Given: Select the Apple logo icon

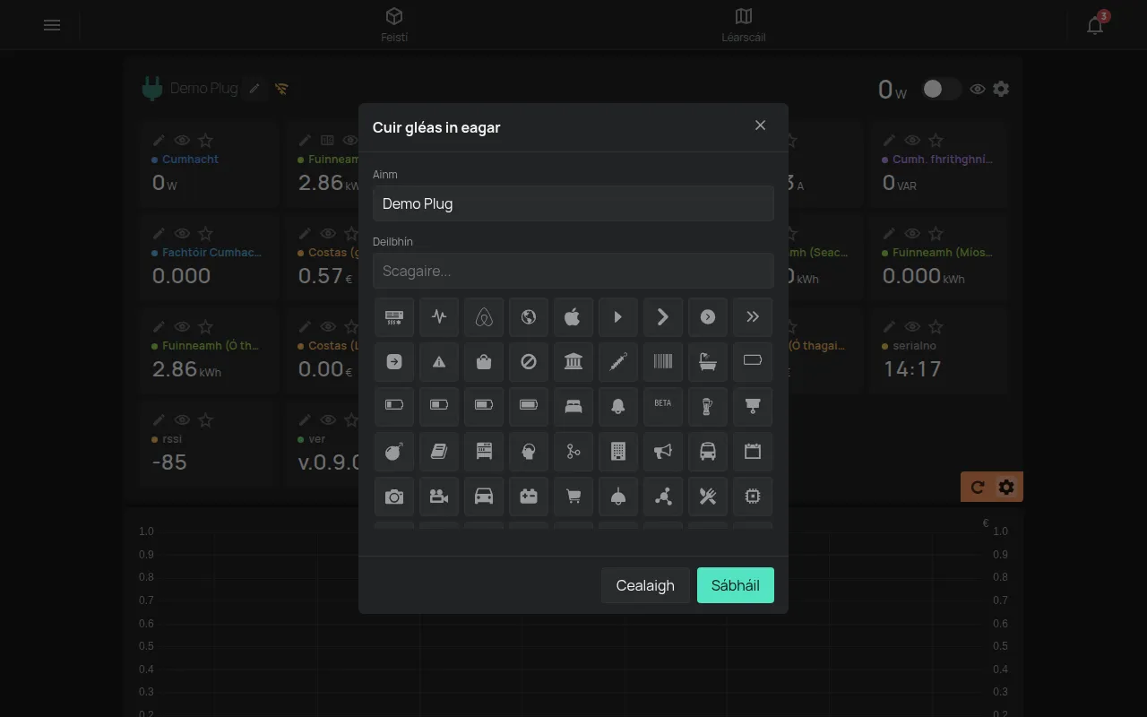Looking at the screenshot, I should (x=573, y=316).
